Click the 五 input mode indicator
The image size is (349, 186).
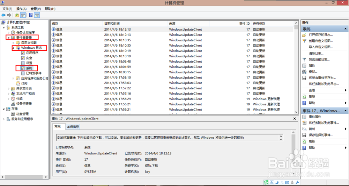pyautogui.click(x=272, y=183)
